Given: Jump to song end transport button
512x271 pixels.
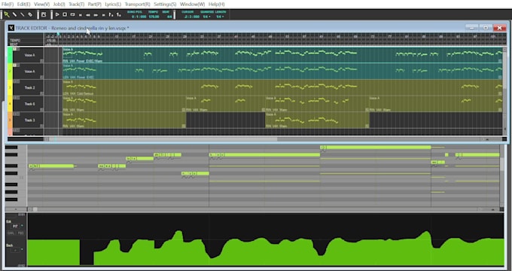Looking at the screenshot, I should tap(103, 15).
